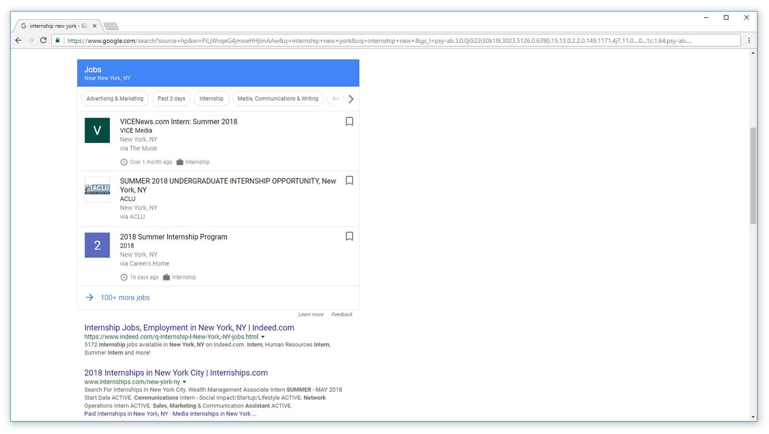Viewport: 769px width, 434px height.
Task: Click 'via ACLU' text on ACLU listing
Action: 132,217
